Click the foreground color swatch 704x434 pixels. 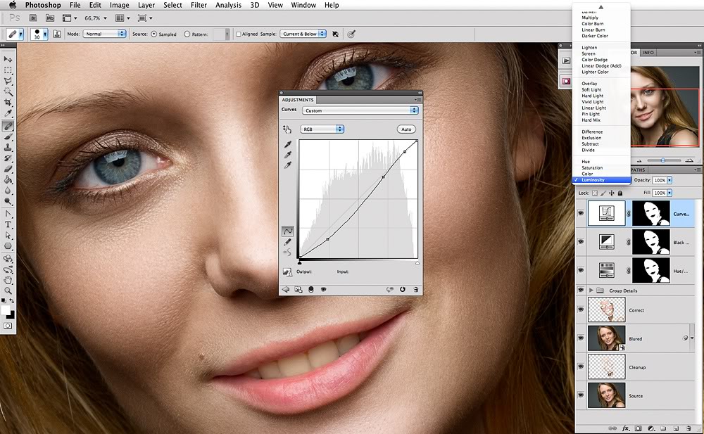pos(6,310)
